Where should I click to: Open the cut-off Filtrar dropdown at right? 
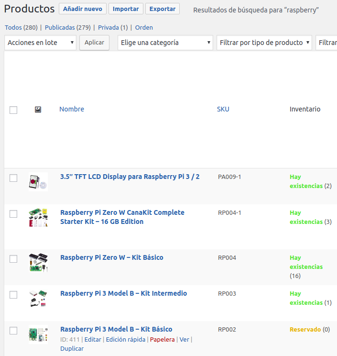[326, 43]
